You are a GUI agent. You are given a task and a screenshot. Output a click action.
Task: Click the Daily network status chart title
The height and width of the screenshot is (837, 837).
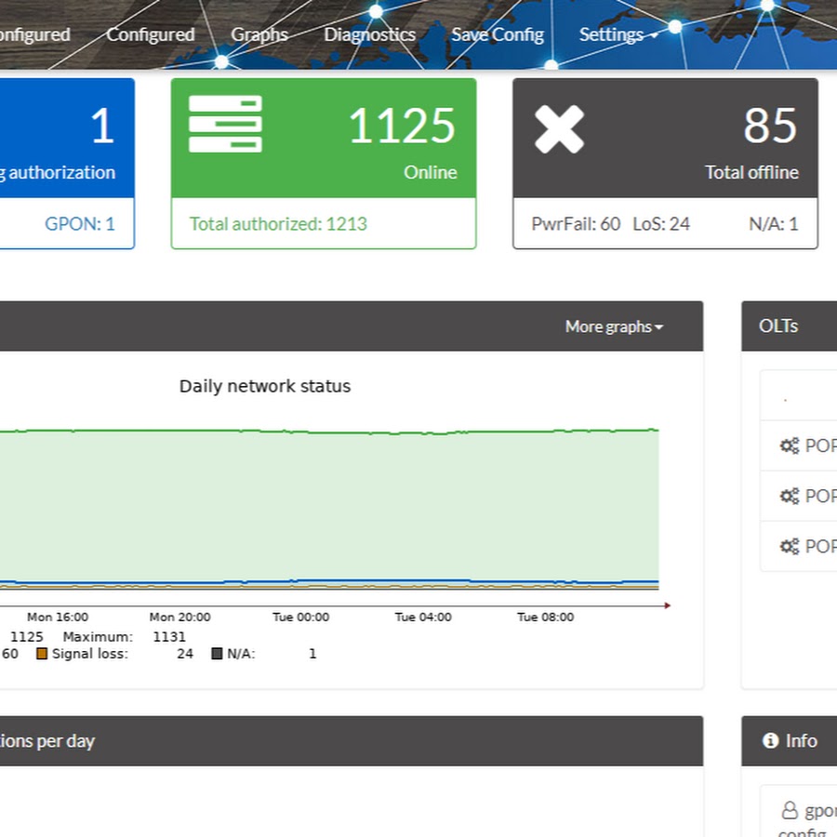click(x=265, y=386)
